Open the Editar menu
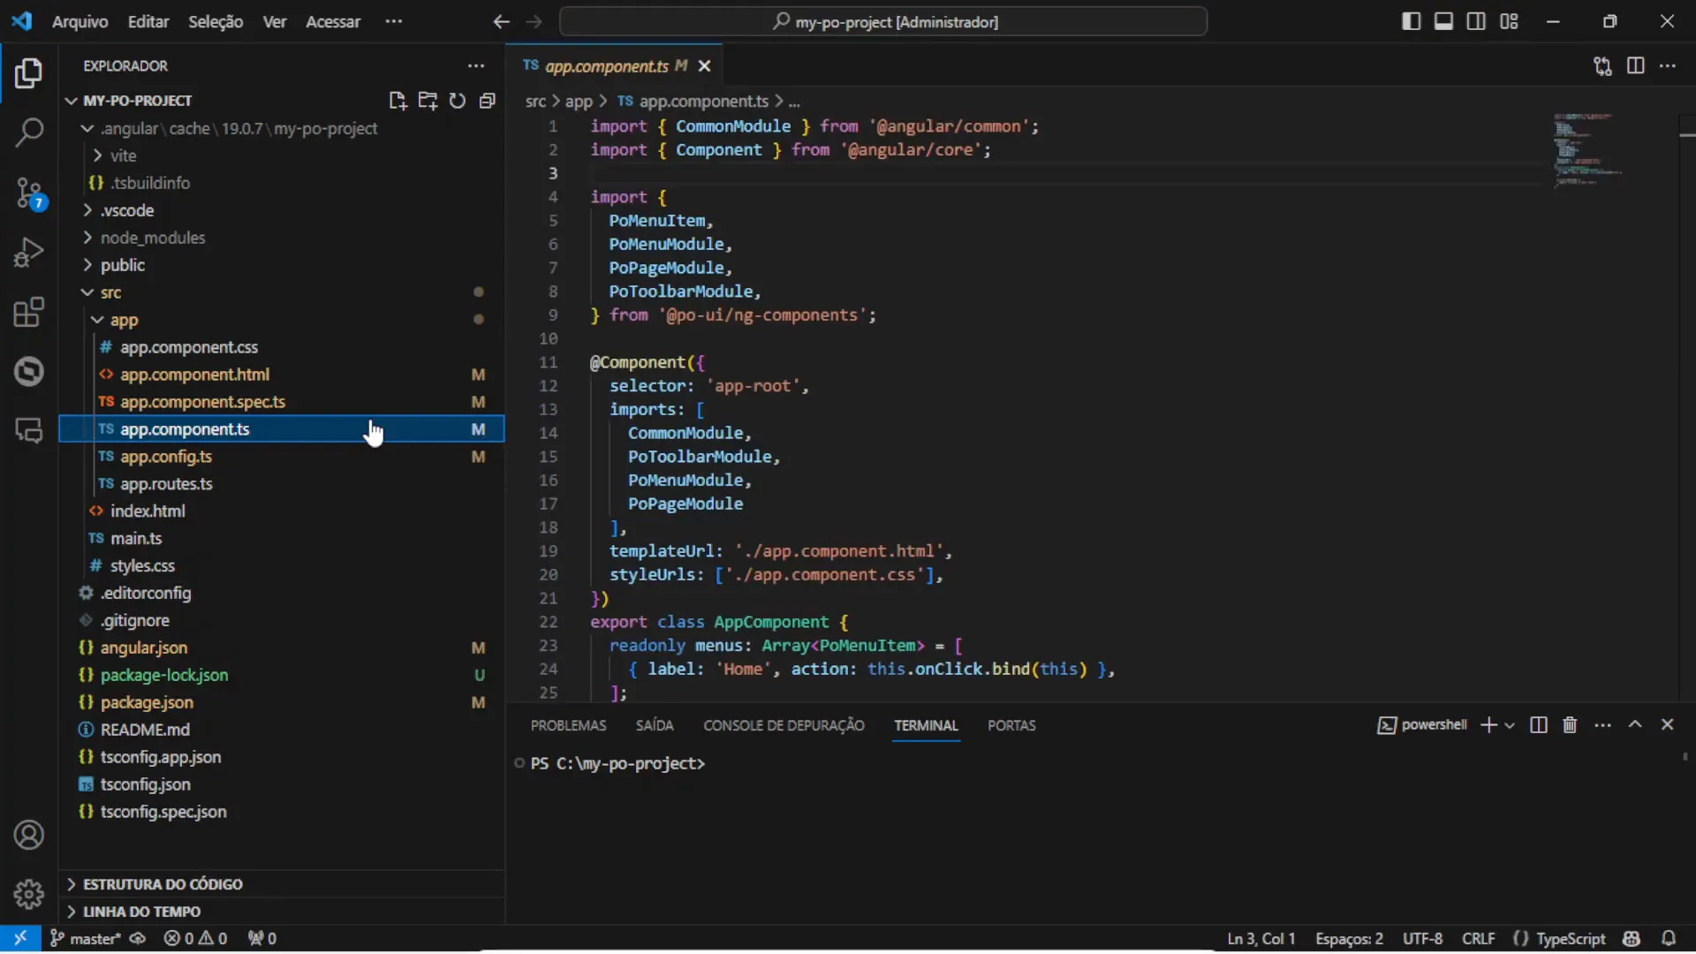Viewport: 1696px width, 954px height. coord(148,21)
